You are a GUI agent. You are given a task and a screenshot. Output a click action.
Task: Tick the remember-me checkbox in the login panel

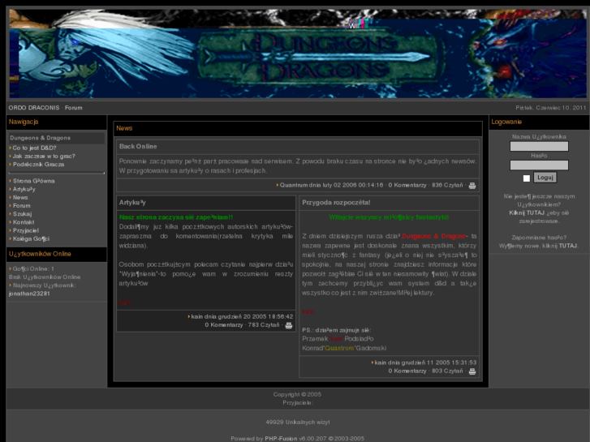527,178
